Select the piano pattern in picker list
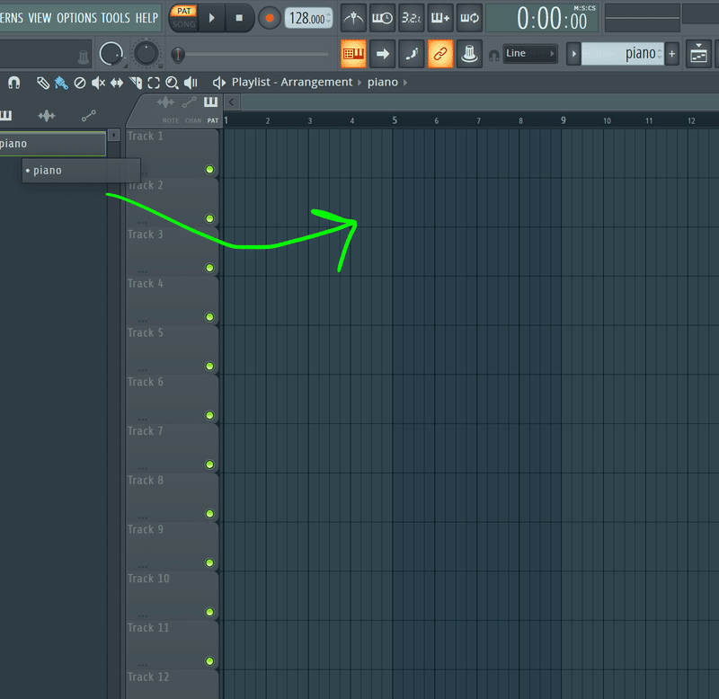Screen dimensions: 719x699 [53, 144]
